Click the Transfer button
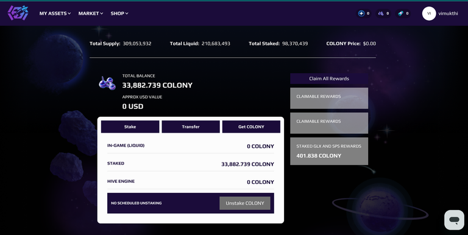This screenshot has width=468, height=235. [x=191, y=127]
